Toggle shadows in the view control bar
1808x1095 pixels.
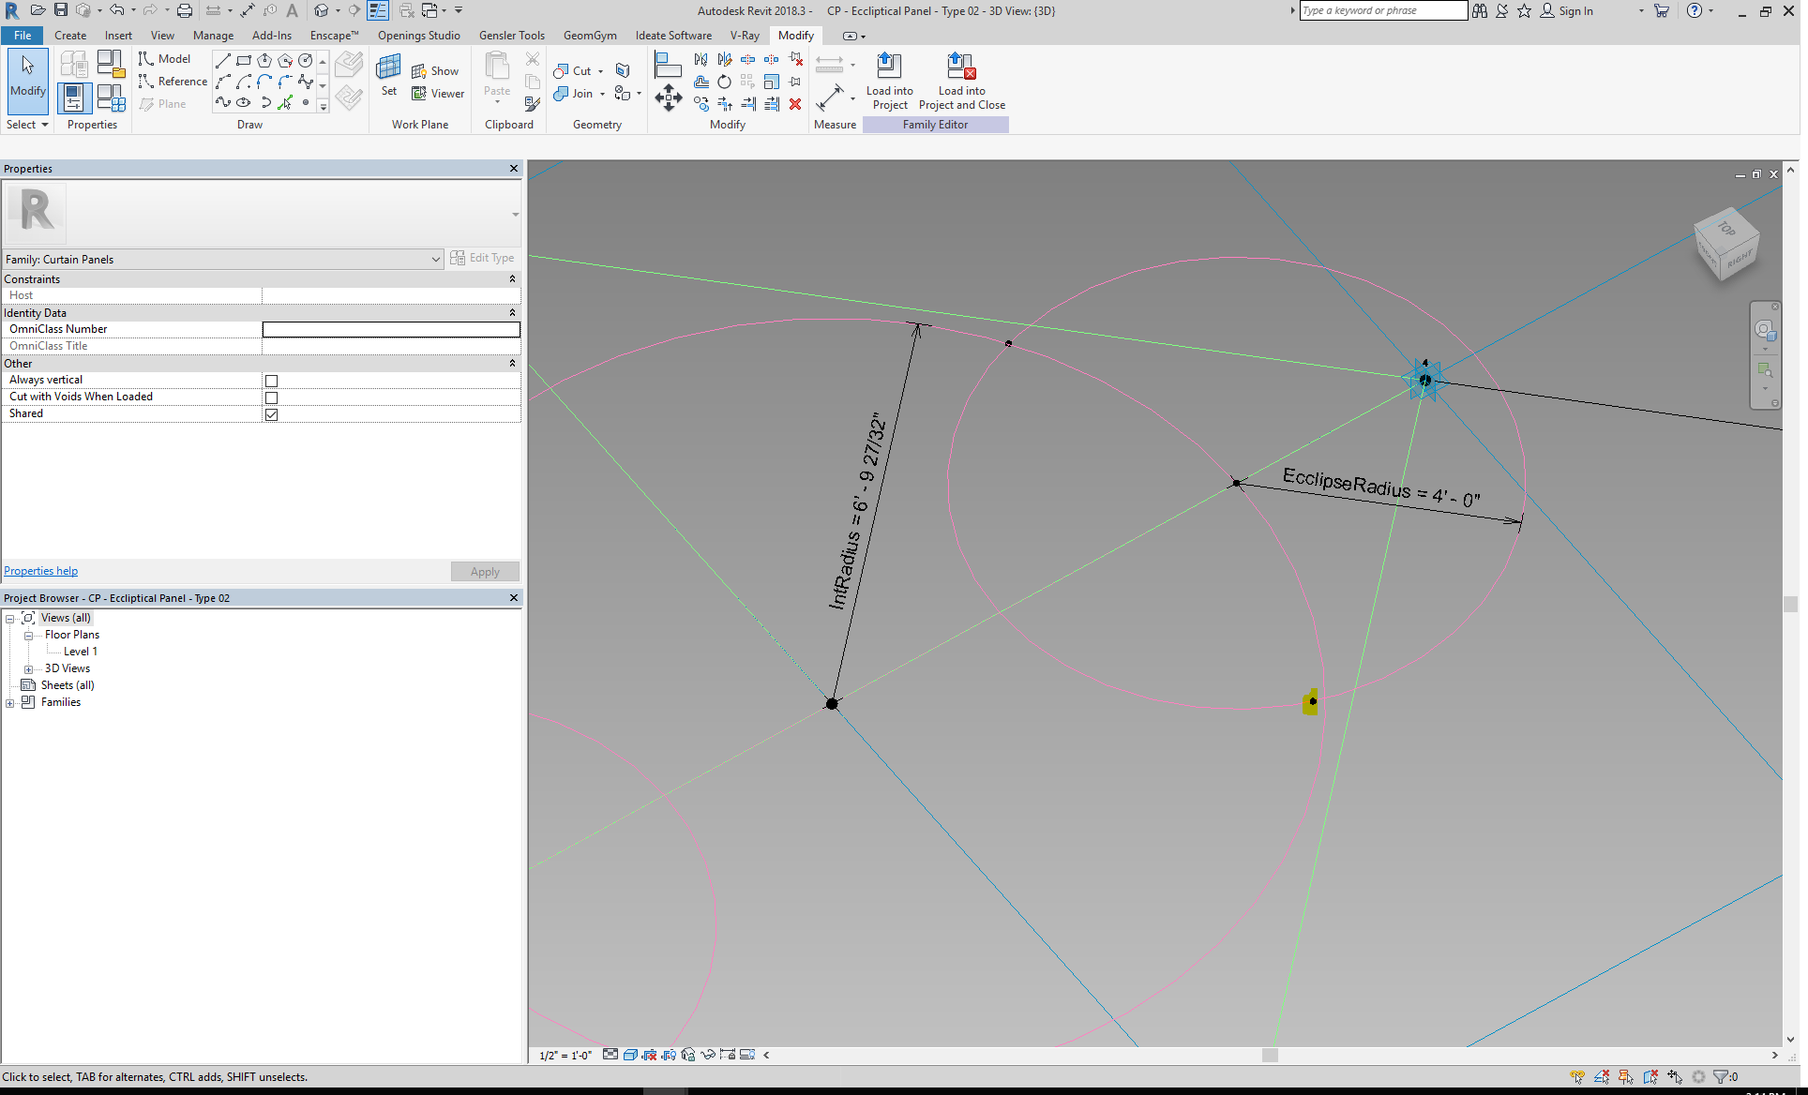click(669, 1055)
